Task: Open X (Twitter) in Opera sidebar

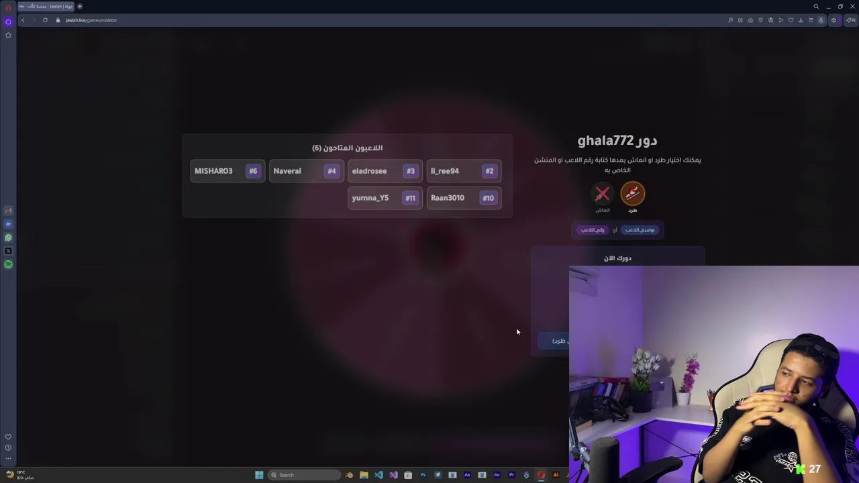Action: coord(8,251)
